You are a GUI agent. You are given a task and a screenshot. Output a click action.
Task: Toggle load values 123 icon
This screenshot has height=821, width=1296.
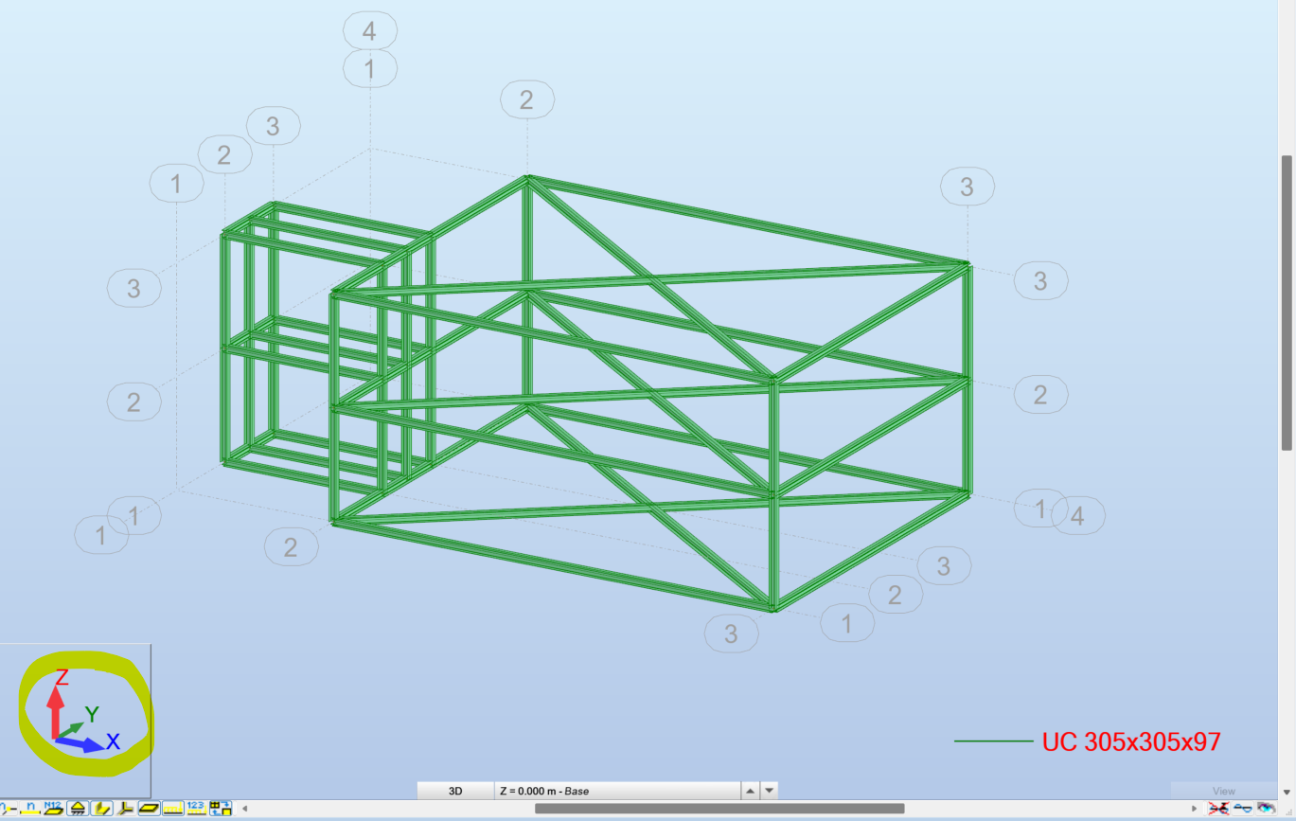[x=196, y=809]
